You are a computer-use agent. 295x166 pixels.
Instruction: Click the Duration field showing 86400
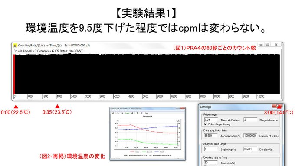(x=250, y=149)
